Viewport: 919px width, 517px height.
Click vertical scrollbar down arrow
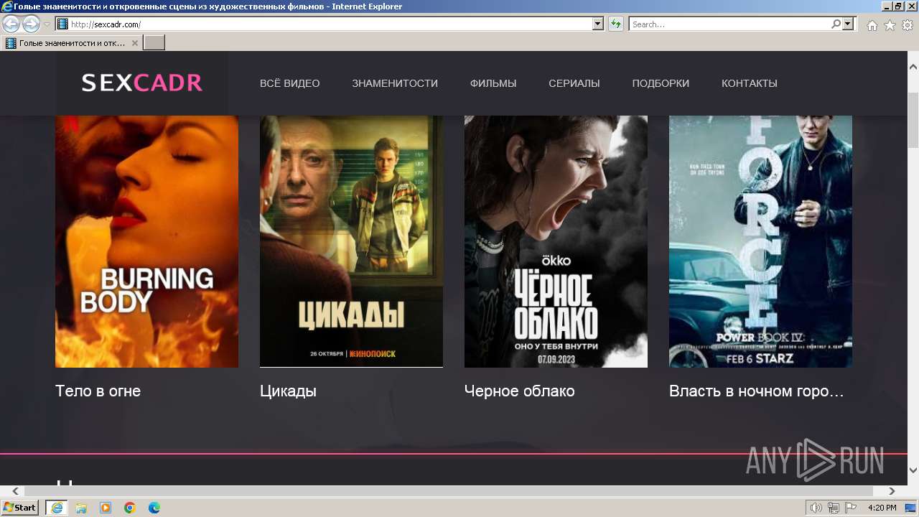913,470
